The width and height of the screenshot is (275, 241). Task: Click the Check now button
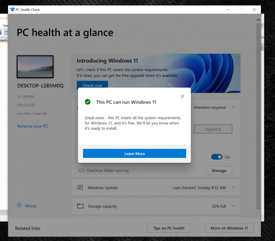click(x=92, y=85)
